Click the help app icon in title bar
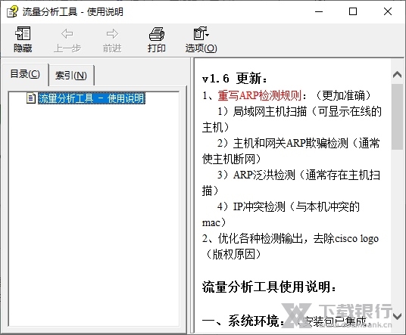This screenshot has width=406, height=335. [x=12, y=11]
